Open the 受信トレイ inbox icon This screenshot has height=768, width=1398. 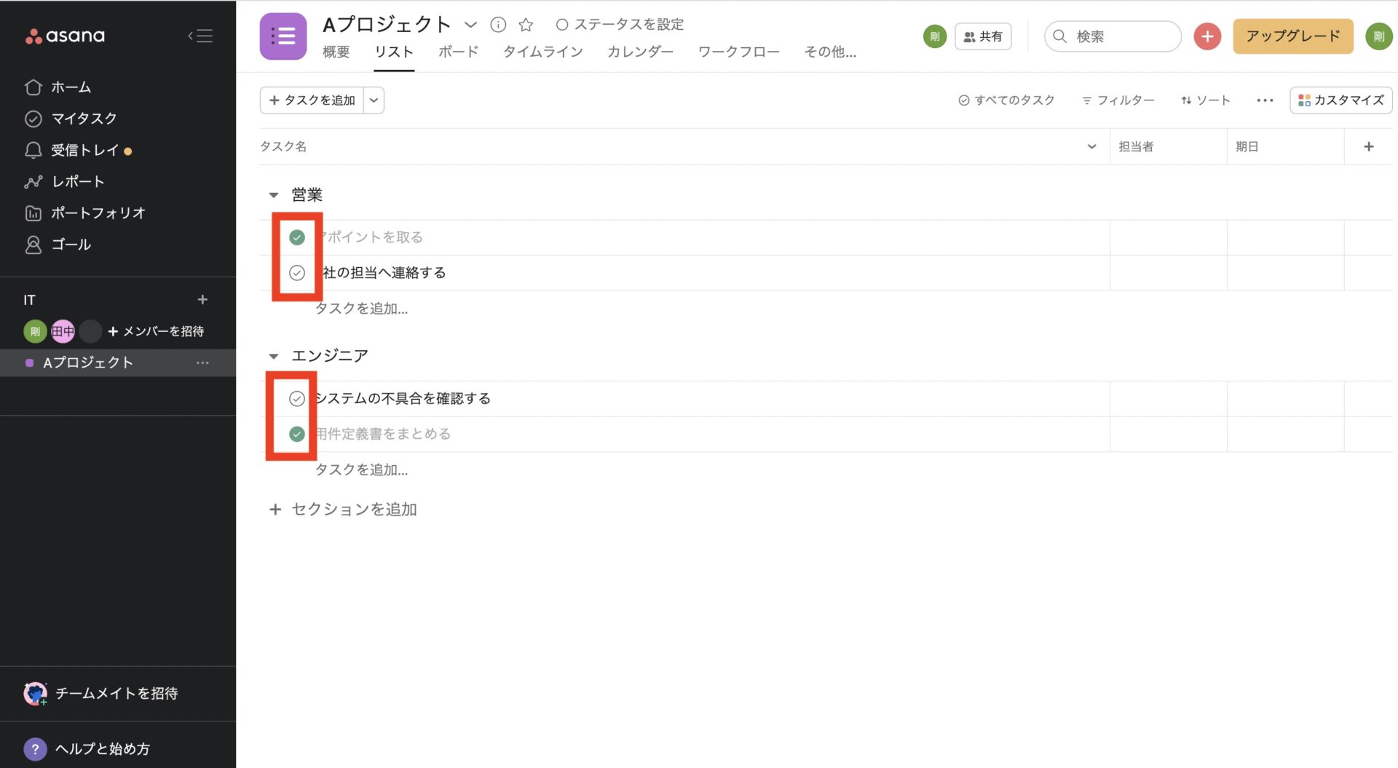point(33,150)
